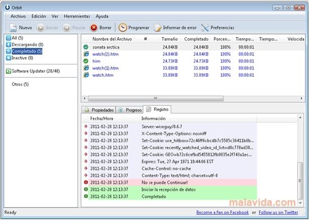Open Become a fan on Facebook link

tap(222, 213)
